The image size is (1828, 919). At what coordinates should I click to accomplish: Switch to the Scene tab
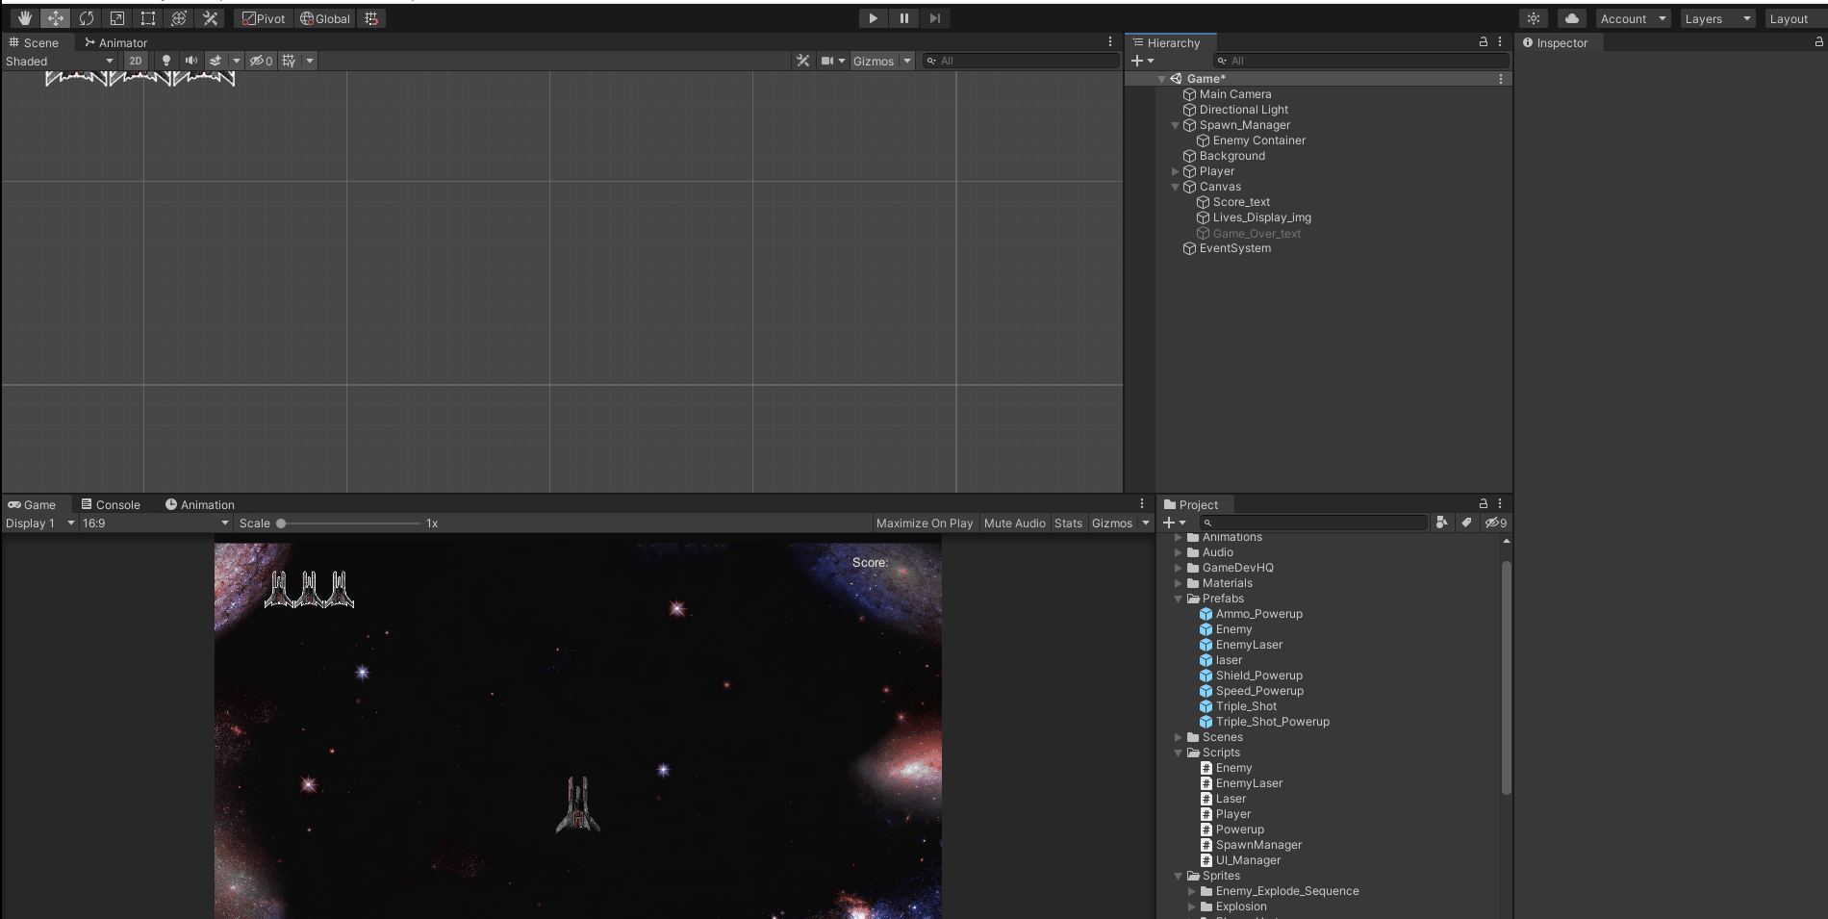coord(34,42)
